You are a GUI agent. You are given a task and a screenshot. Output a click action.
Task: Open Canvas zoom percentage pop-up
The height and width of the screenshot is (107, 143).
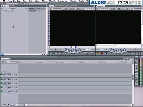[x=113, y=9]
